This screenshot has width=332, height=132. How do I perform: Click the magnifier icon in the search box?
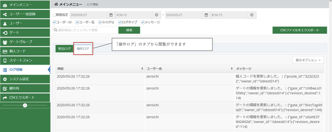click(56, 30)
